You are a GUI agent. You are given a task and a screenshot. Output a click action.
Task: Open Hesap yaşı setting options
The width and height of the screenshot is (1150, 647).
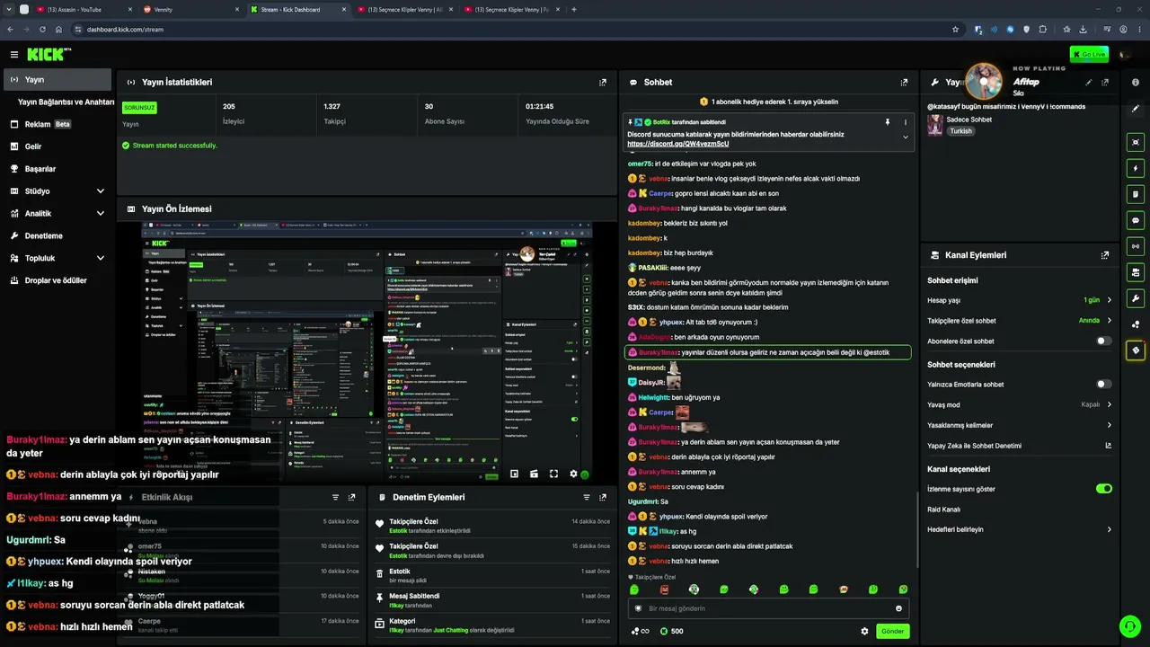pyautogui.click(x=1020, y=300)
